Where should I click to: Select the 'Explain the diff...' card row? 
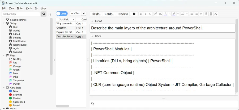point(71,32)
